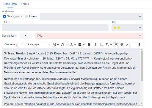Toggle italic formatting
The image size is (152, 108).
point(95,45)
